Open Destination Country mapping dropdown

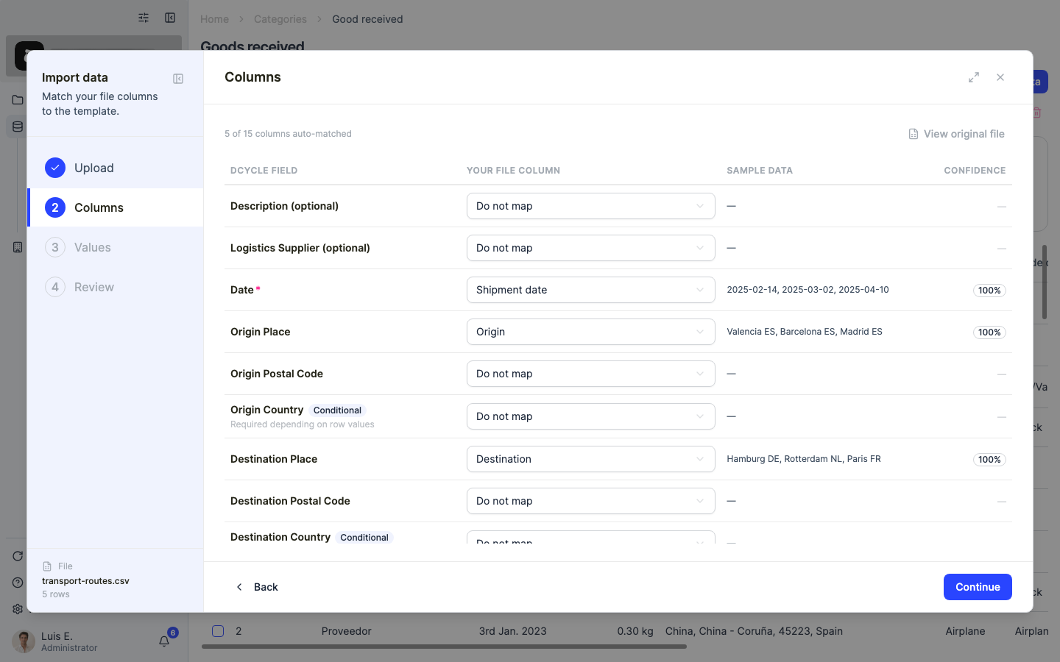(591, 538)
